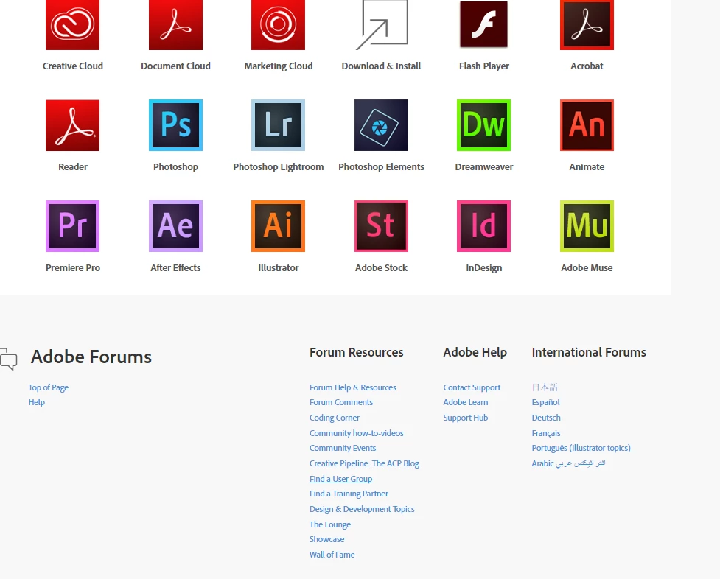Select the Marketing Cloud icon
720x579 pixels.
pyautogui.click(x=279, y=25)
